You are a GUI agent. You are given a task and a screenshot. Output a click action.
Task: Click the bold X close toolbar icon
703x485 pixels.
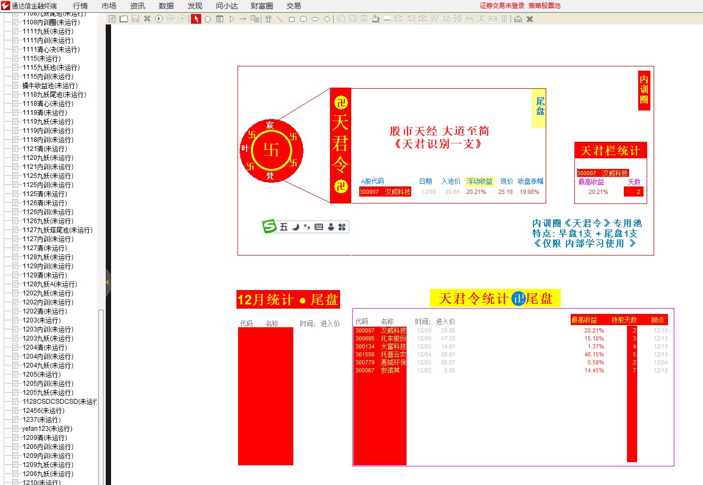530,19
